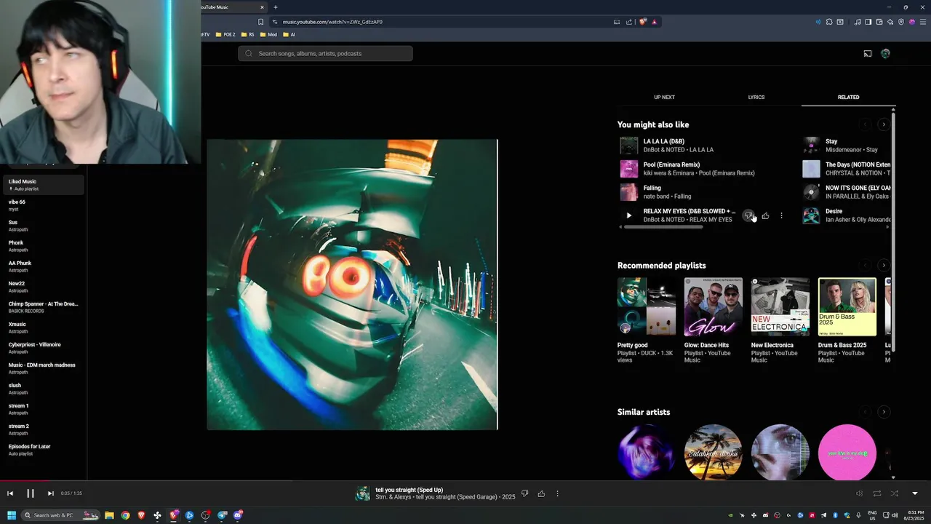Switch to the UP NEXT tab

click(x=664, y=97)
